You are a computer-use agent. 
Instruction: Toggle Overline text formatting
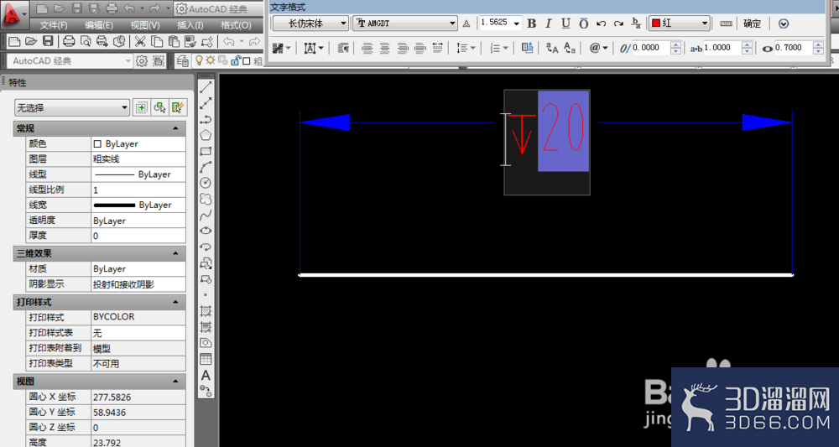point(584,23)
